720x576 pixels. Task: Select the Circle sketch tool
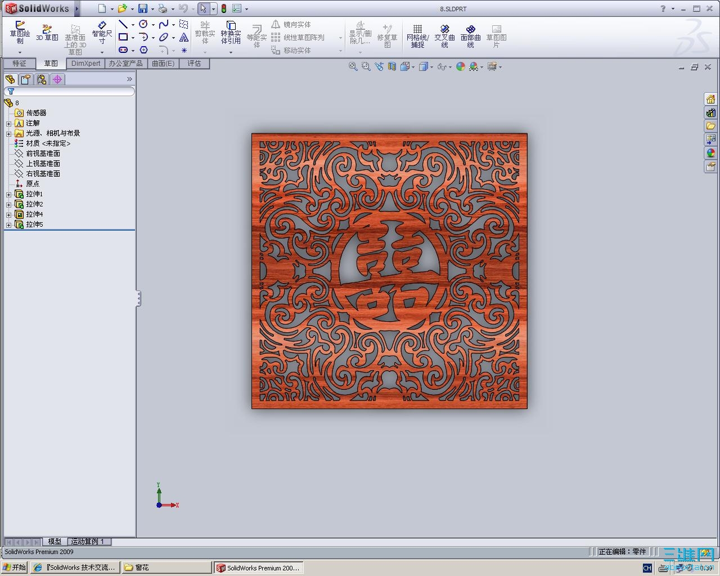pos(143,24)
